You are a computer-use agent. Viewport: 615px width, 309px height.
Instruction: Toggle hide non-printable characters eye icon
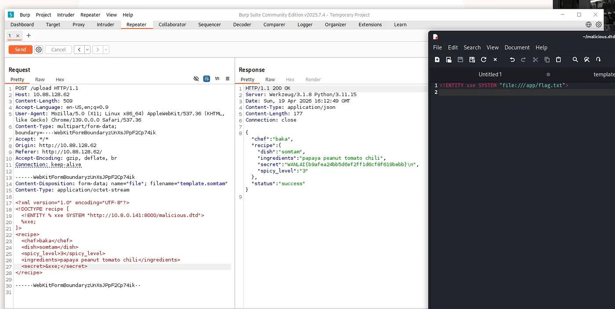click(196, 79)
